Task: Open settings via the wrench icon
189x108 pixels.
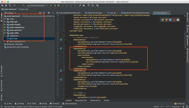Action: tap(80, 6)
